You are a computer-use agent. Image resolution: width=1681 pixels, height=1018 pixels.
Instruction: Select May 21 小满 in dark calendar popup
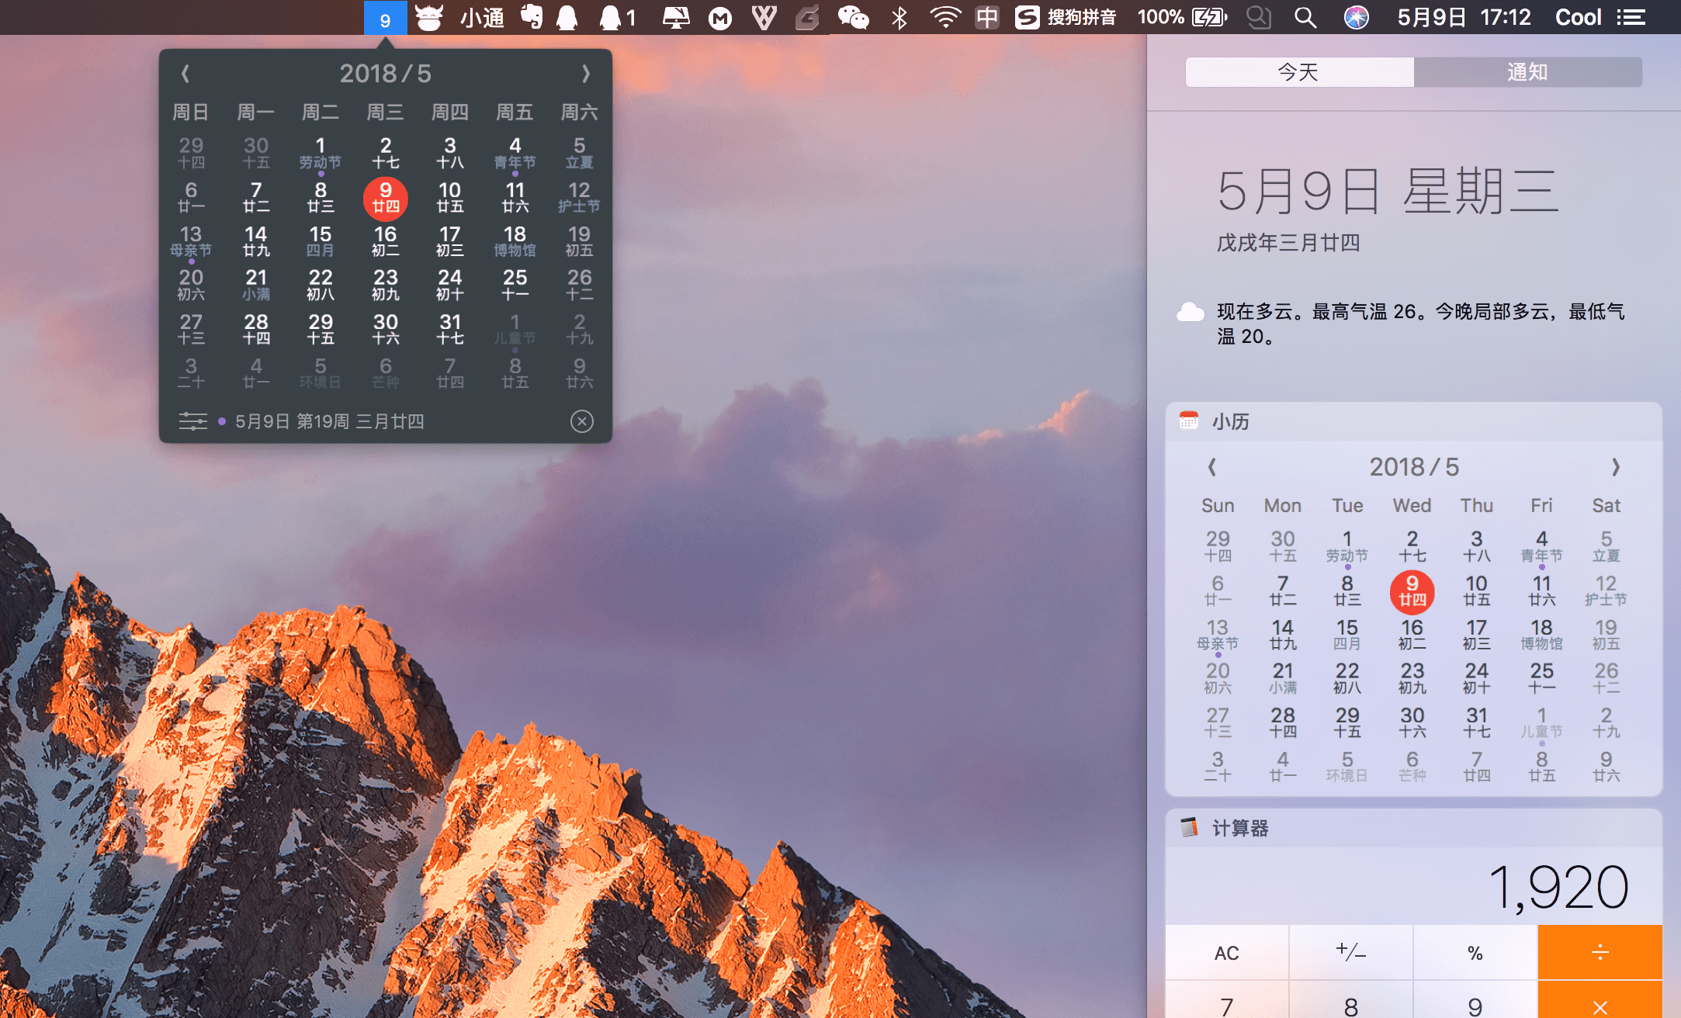[256, 286]
